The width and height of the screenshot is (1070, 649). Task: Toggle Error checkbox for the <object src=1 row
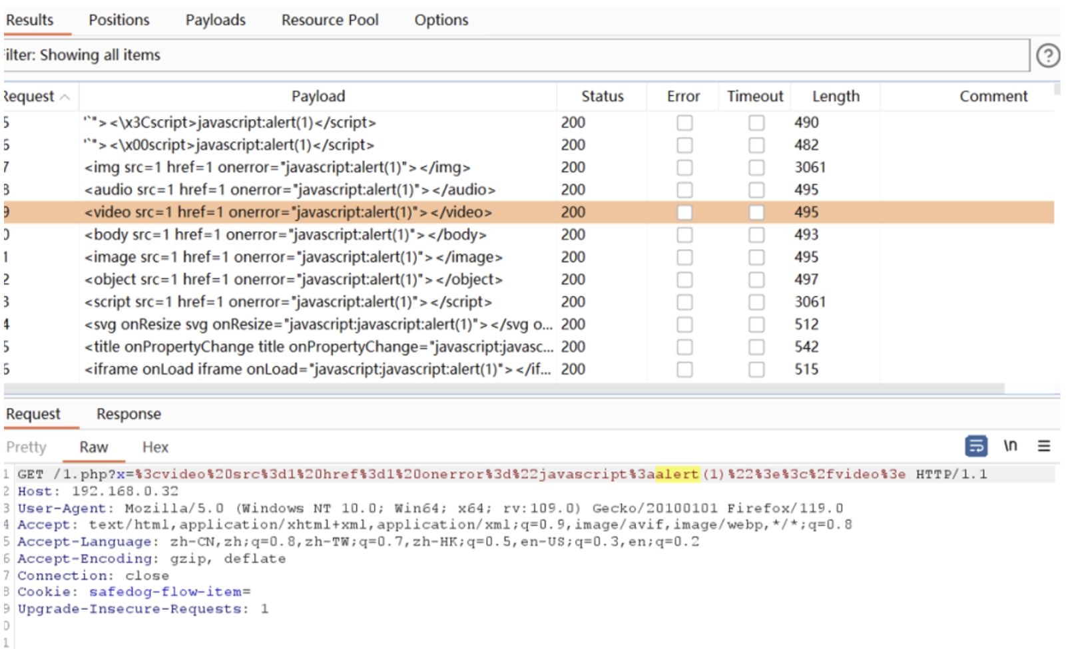pos(684,280)
